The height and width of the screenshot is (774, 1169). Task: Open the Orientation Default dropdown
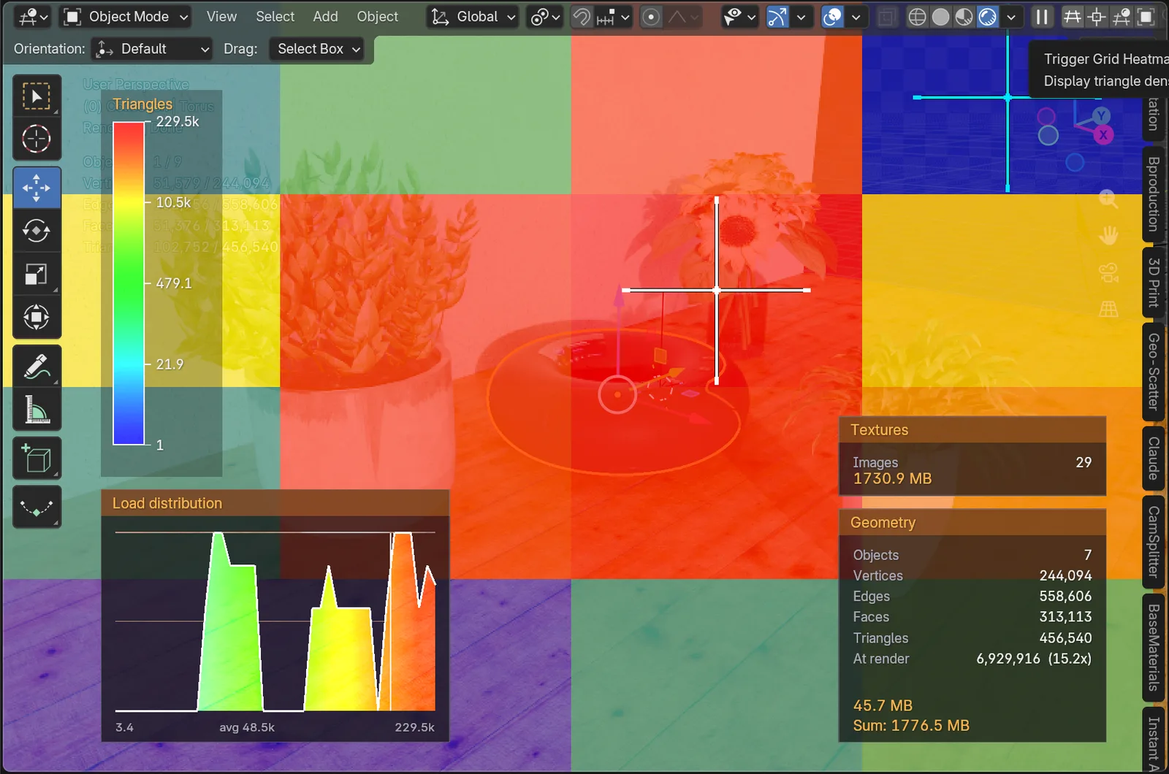pos(153,49)
